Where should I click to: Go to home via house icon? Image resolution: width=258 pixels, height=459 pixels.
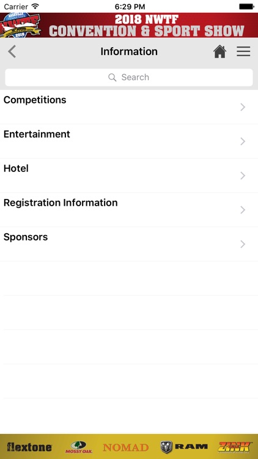[x=219, y=52]
